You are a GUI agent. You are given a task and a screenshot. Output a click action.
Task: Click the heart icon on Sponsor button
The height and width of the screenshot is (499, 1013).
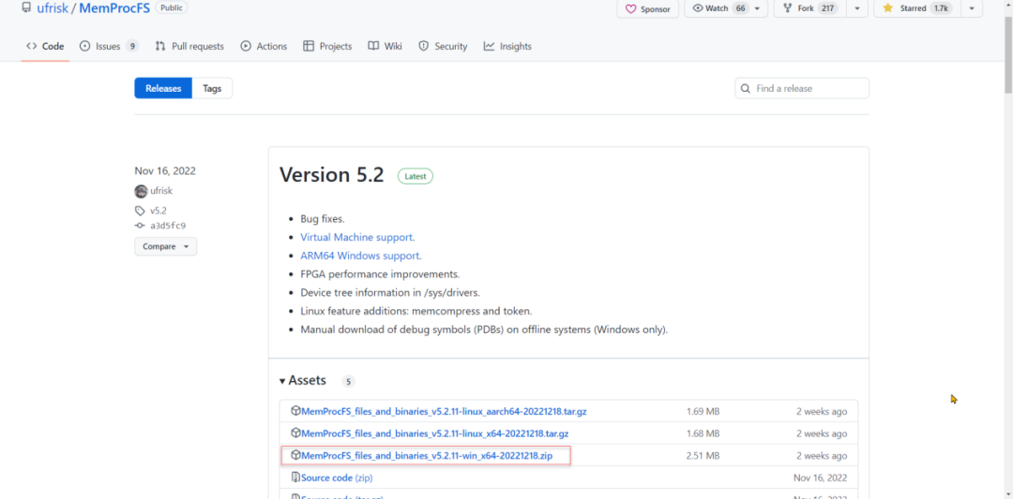[x=631, y=9]
